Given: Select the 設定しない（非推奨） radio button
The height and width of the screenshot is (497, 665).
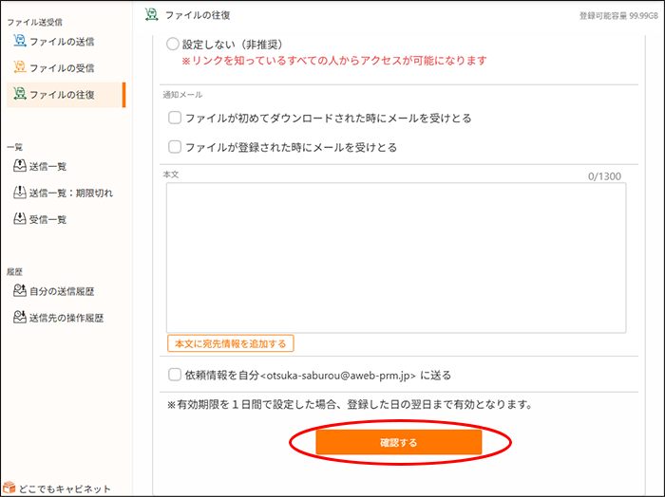Looking at the screenshot, I should 173,44.
